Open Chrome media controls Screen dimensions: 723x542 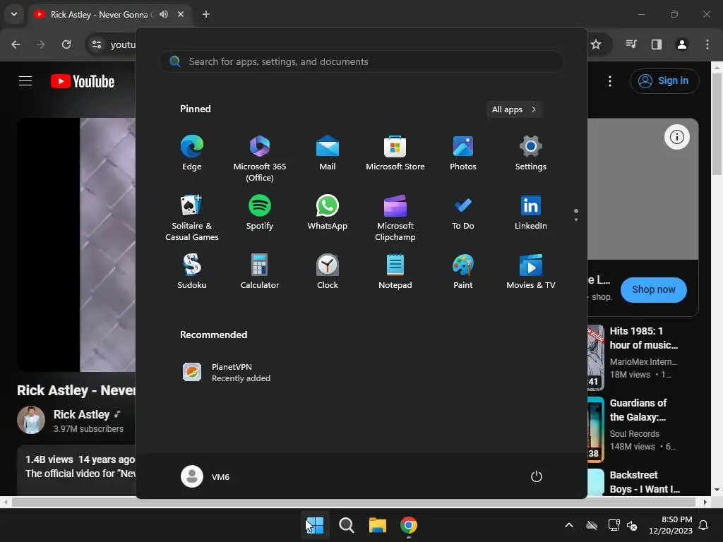[631, 44]
